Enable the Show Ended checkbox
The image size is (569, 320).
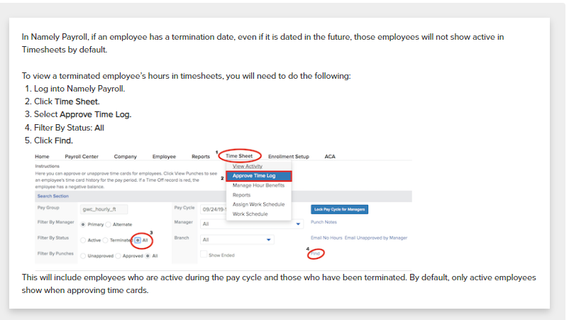pyautogui.click(x=204, y=254)
